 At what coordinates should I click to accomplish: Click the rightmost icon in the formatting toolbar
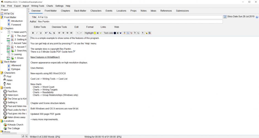pos(150,33)
